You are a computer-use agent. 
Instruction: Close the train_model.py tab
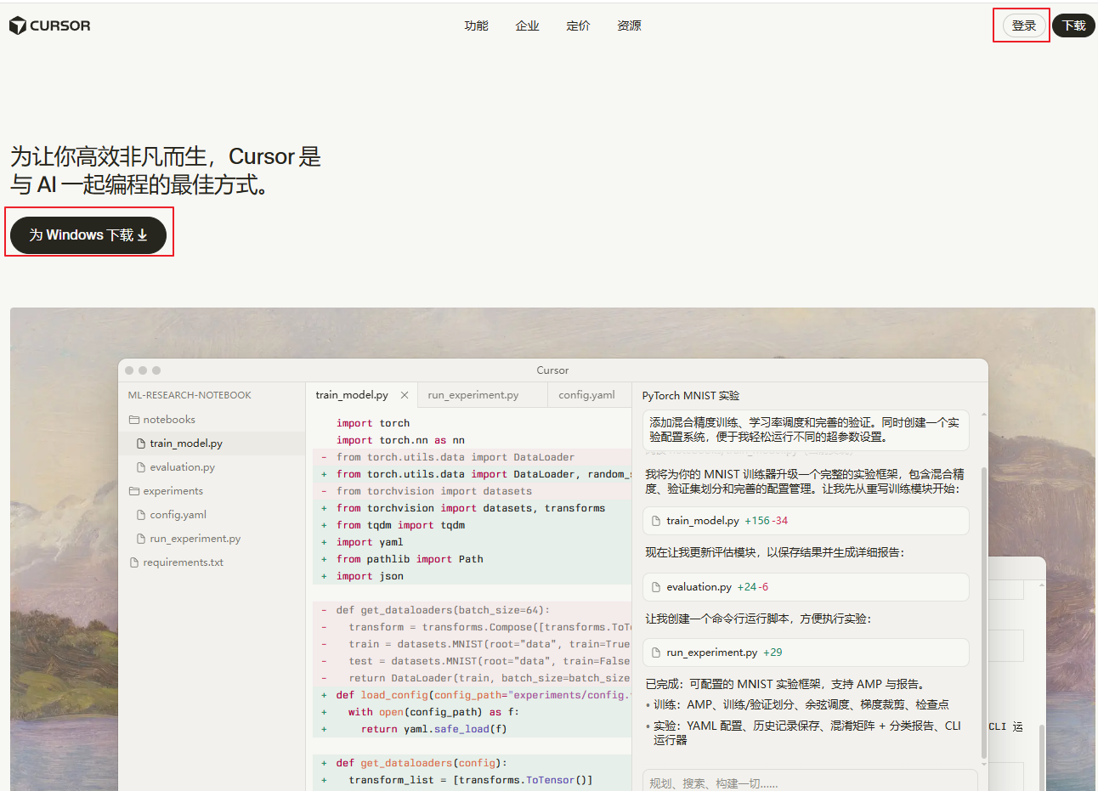pyautogui.click(x=405, y=395)
